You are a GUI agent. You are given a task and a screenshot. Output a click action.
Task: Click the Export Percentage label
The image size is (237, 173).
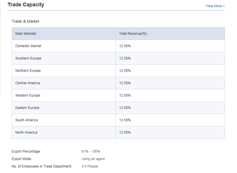pos(26,151)
